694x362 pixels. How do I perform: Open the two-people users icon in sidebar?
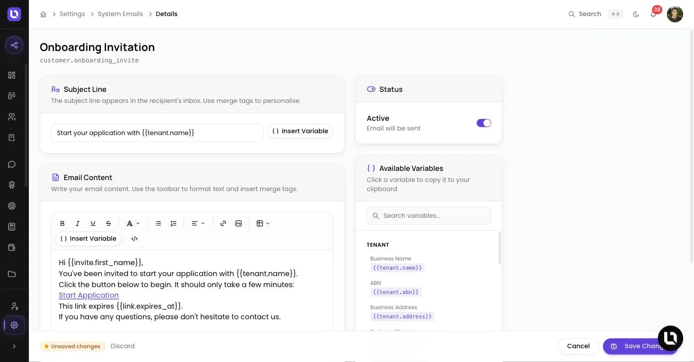pos(12,117)
